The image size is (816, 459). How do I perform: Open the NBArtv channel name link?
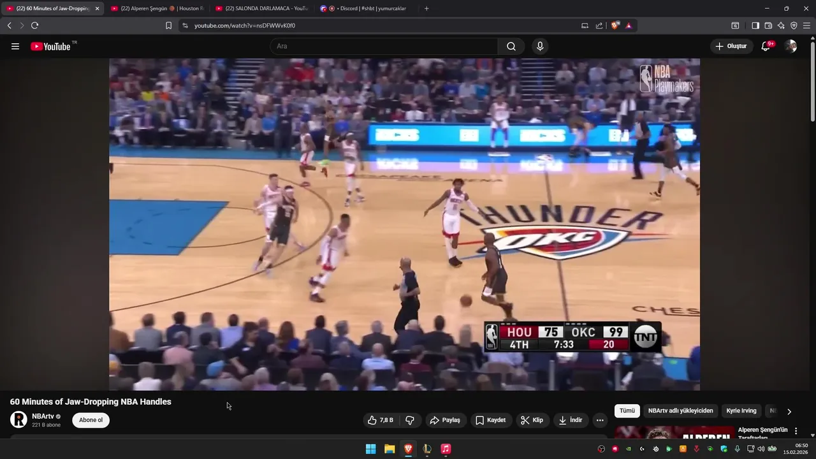click(43, 416)
